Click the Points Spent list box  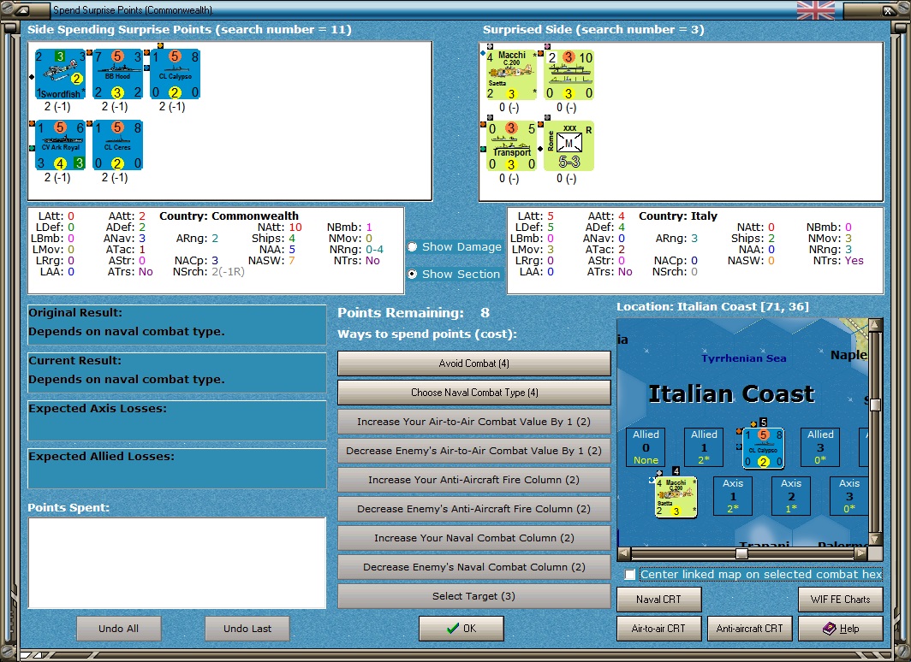(x=177, y=563)
